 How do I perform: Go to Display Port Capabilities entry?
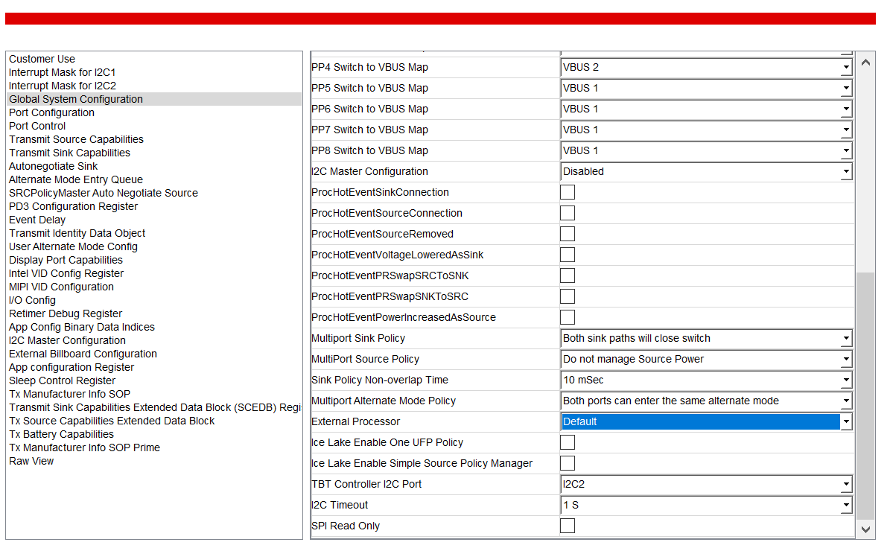click(x=66, y=260)
